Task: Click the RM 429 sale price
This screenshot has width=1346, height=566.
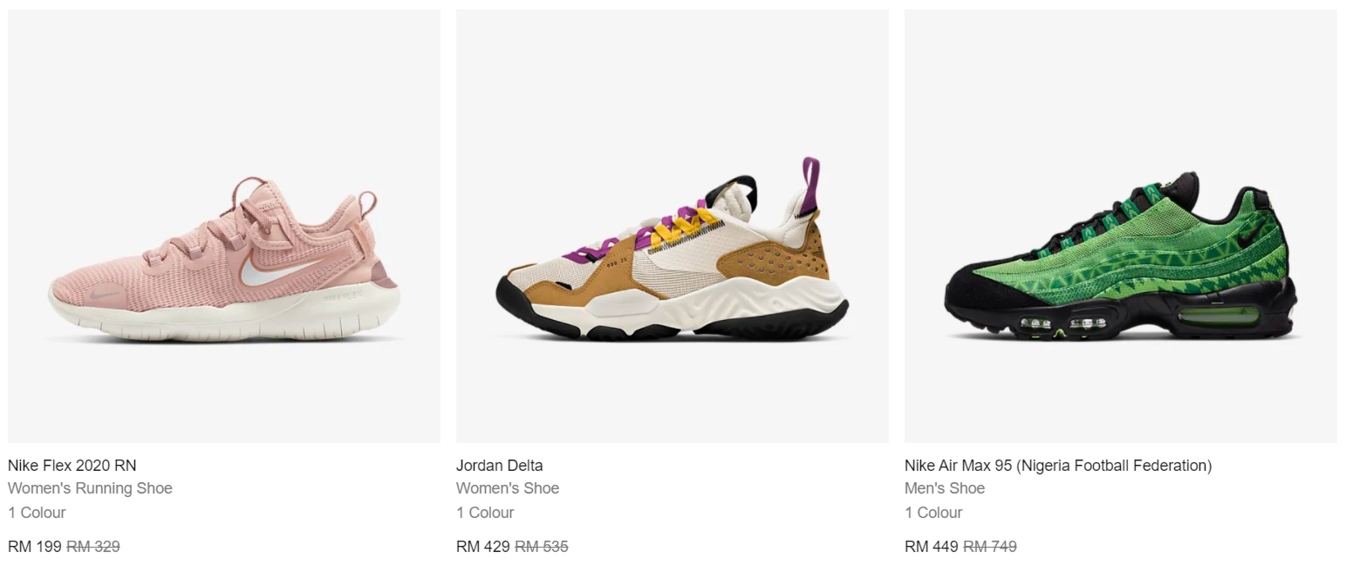Action: pos(483,547)
